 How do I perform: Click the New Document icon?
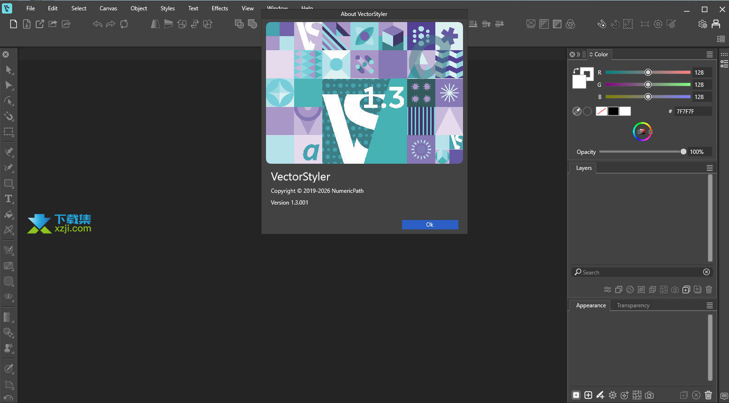(14, 24)
